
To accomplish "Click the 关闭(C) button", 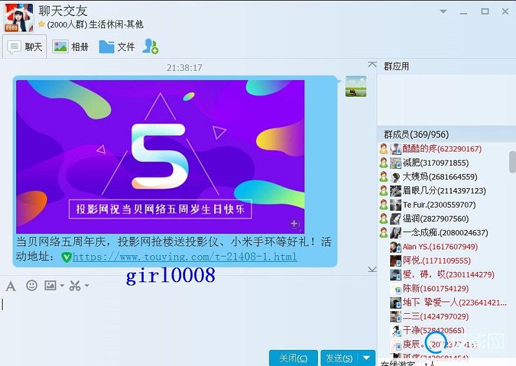I will [x=293, y=358].
